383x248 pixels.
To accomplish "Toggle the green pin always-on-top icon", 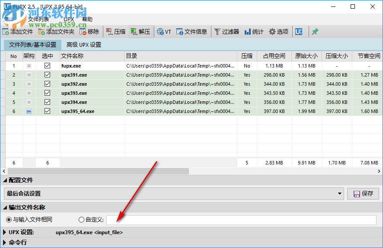I will [x=315, y=32].
